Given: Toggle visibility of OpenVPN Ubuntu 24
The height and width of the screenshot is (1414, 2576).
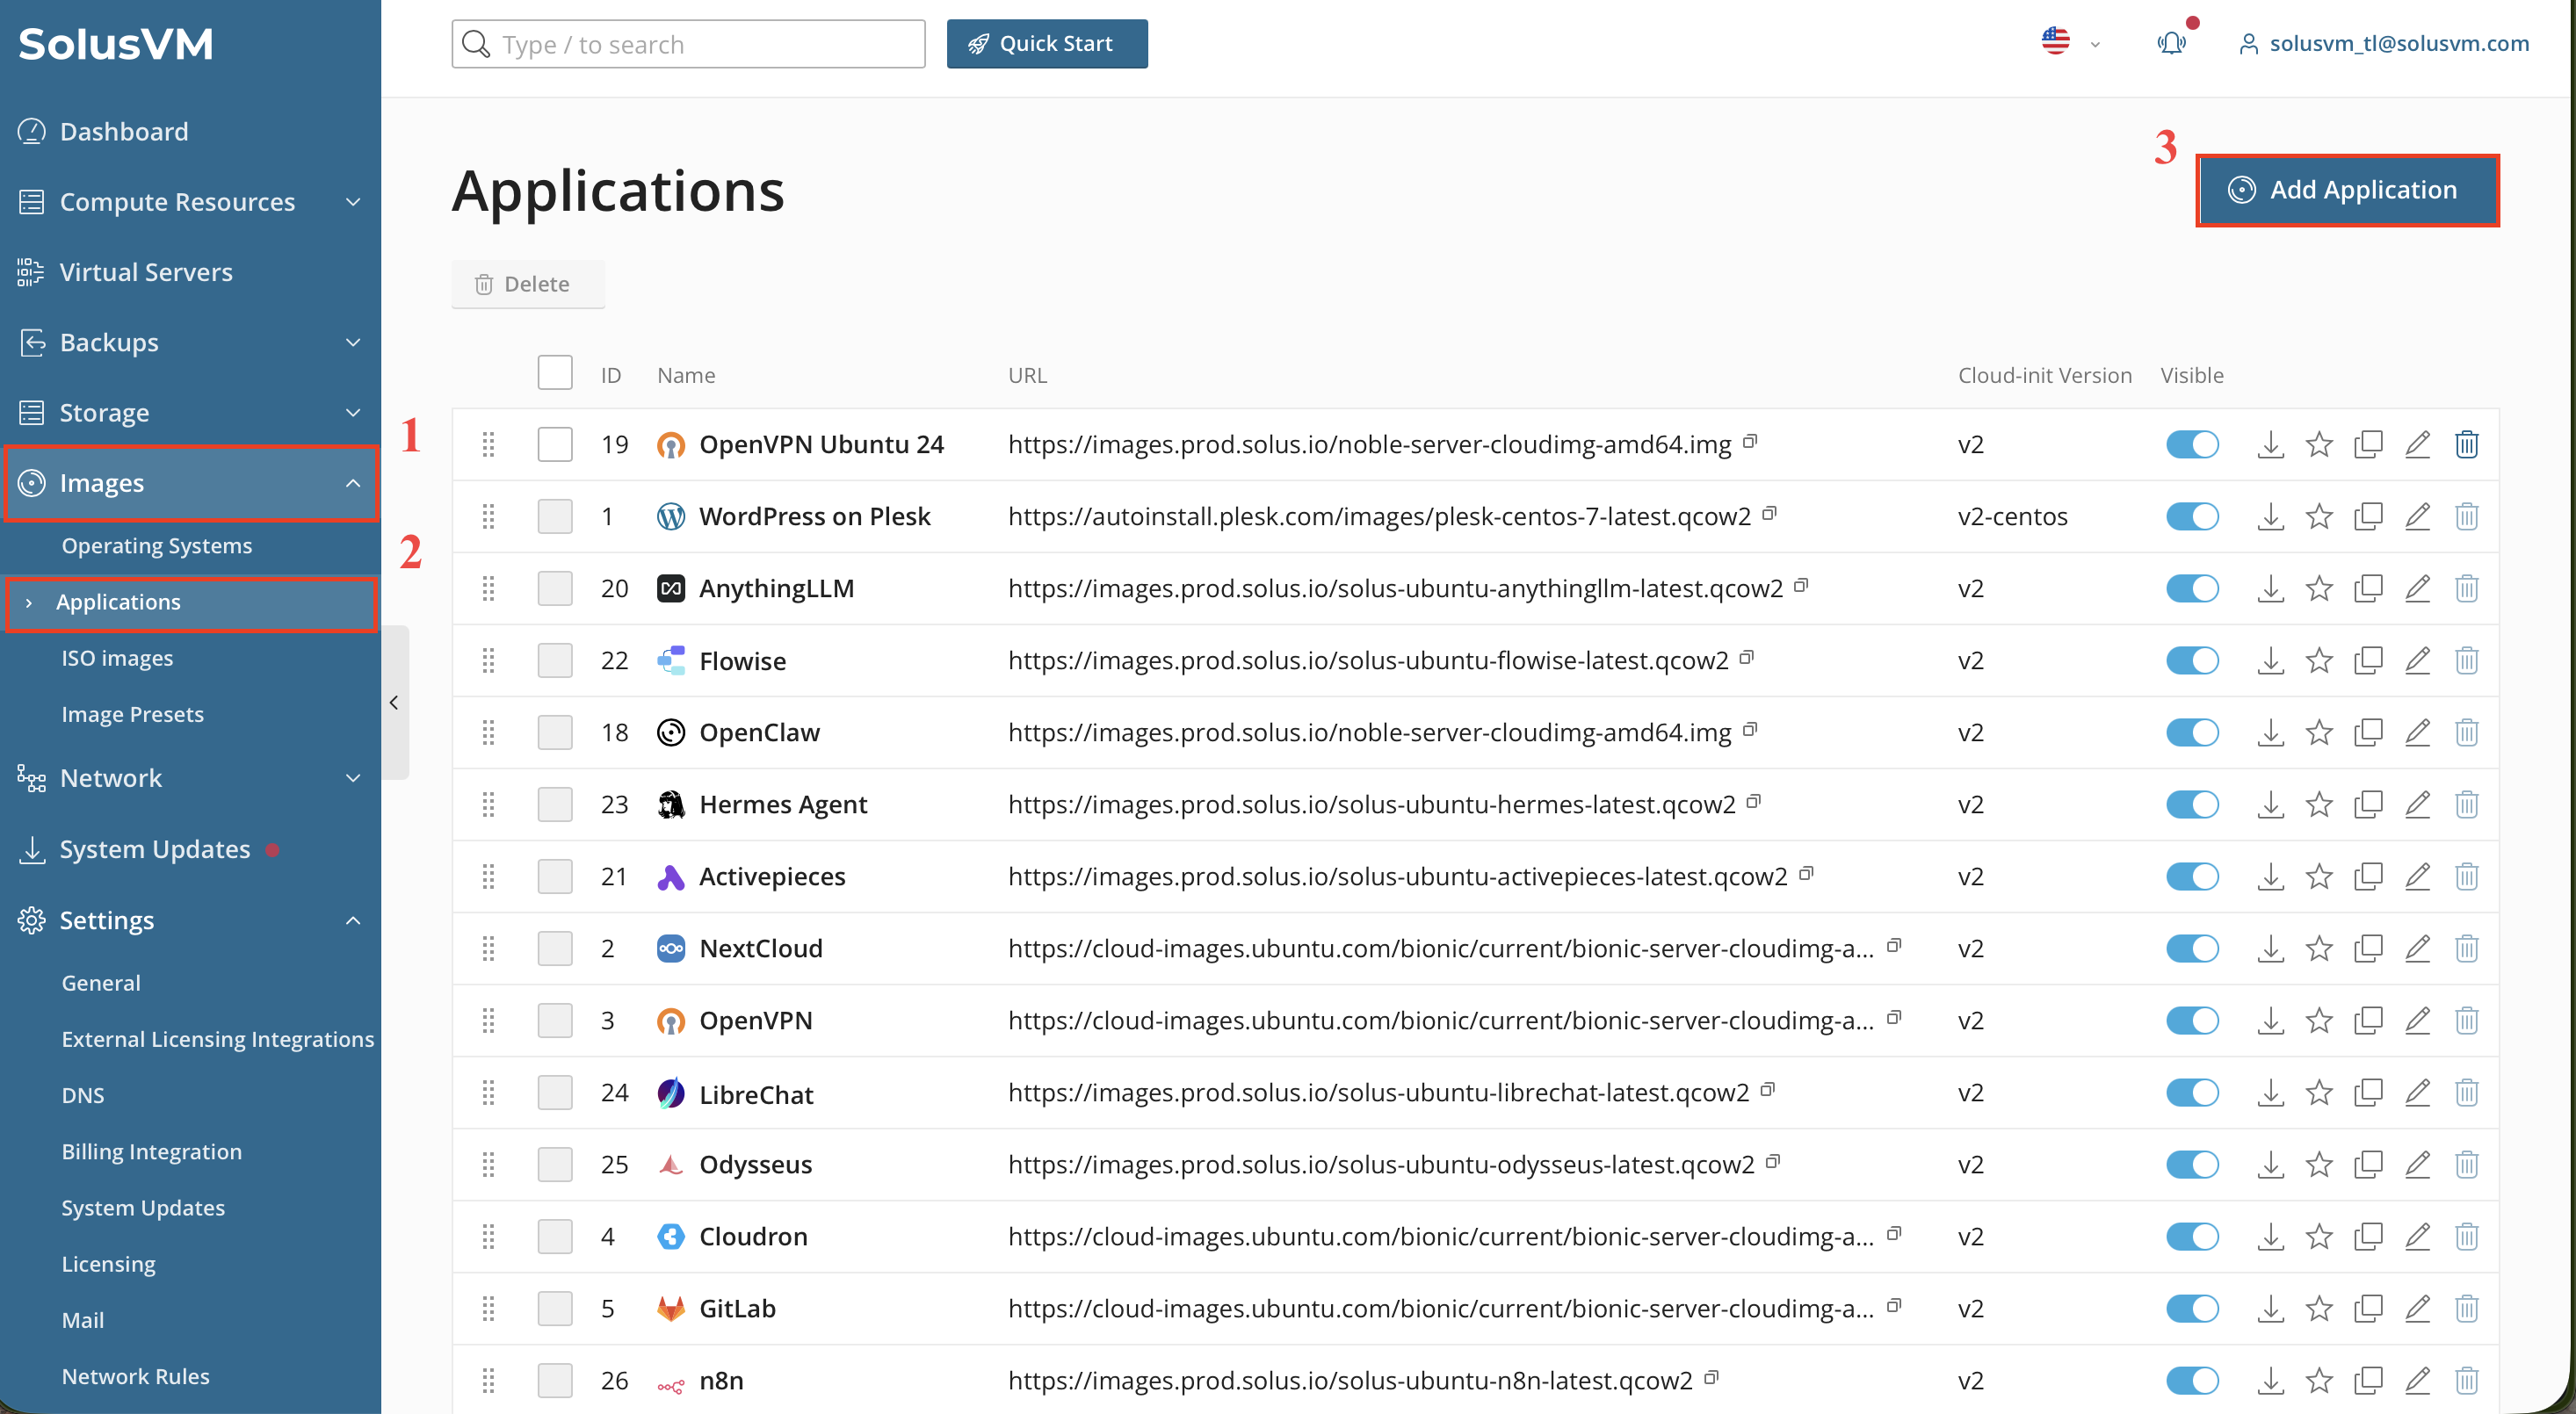Looking at the screenshot, I should tap(2192, 444).
